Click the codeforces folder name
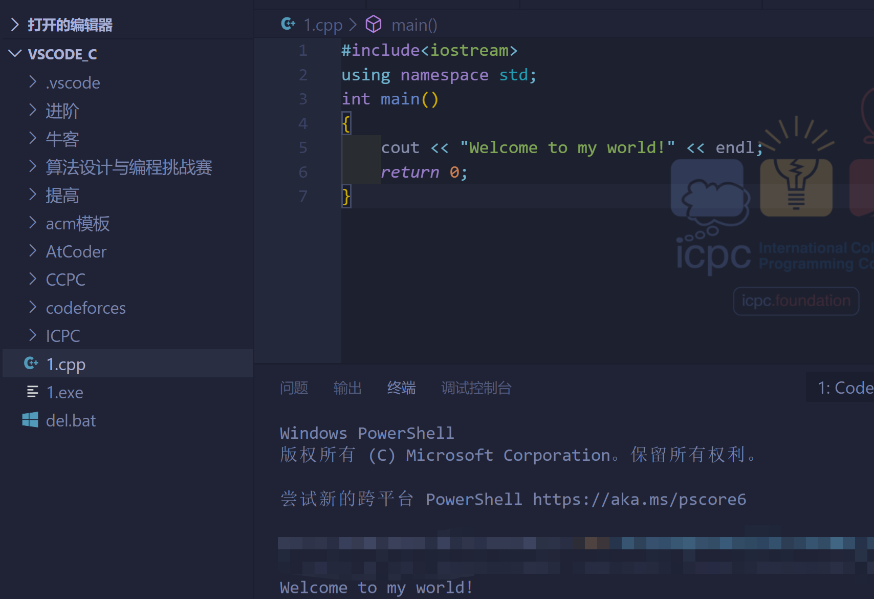The height and width of the screenshot is (599, 874). coord(86,308)
